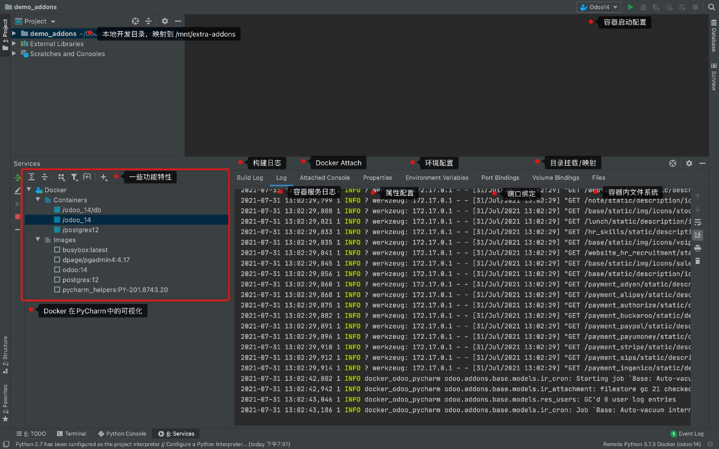Screen dimensions: 719x449
Task: Switch to the Log tab
Action: click(x=282, y=178)
